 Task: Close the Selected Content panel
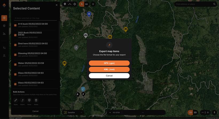point(57,5)
